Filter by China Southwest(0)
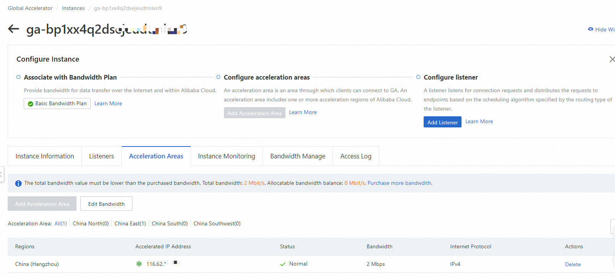 [217, 223]
